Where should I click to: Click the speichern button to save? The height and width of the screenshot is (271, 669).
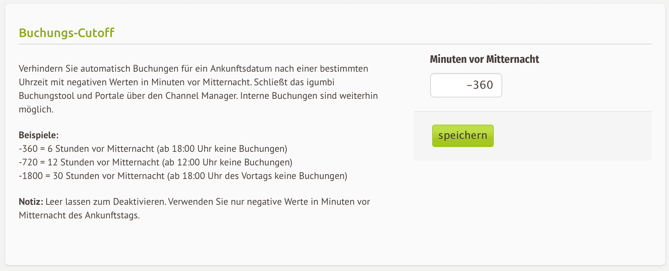click(x=462, y=135)
